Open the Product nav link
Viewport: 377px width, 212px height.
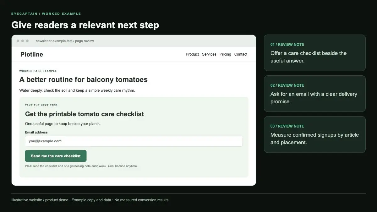[x=192, y=54]
